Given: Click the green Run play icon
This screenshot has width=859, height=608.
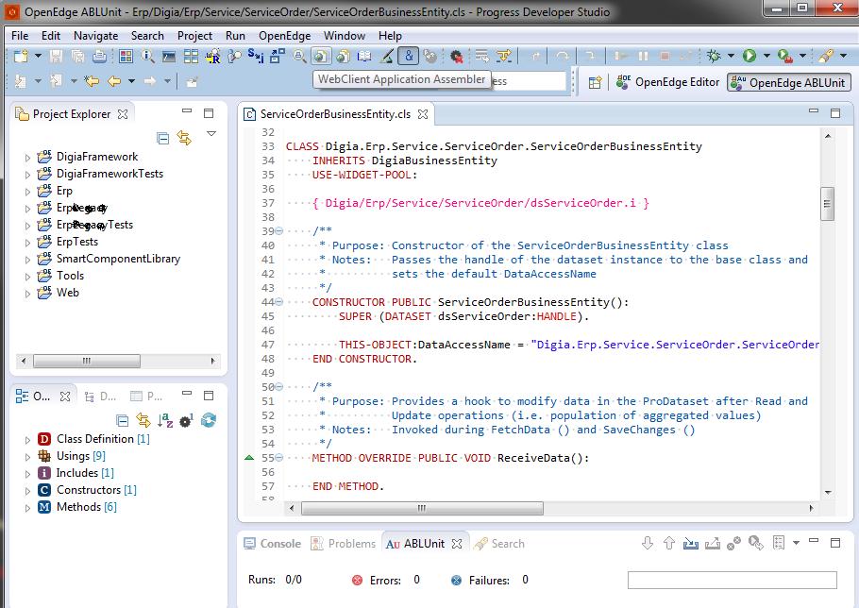Looking at the screenshot, I should [750, 56].
